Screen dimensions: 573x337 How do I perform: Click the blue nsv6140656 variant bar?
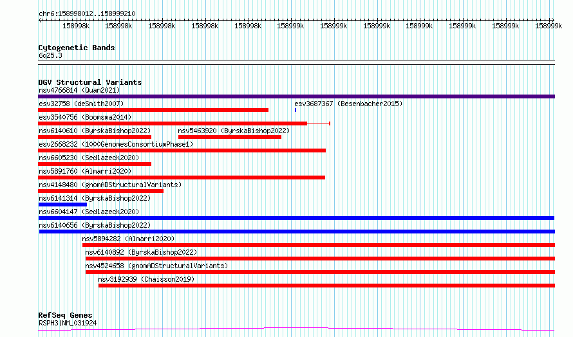coord(297,232)
